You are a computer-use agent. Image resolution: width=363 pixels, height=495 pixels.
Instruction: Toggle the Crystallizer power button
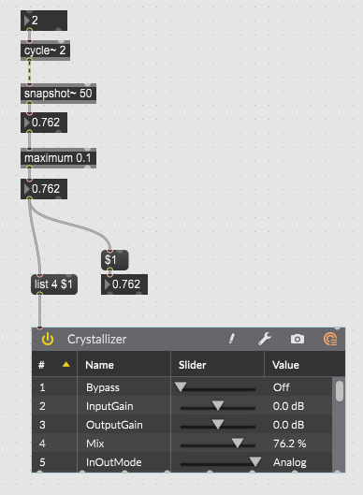(x=48, y=340)
